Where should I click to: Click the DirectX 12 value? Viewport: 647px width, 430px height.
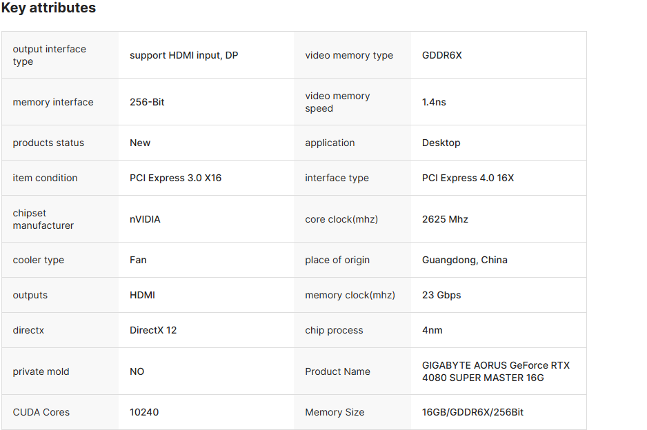tap(153, 330)
